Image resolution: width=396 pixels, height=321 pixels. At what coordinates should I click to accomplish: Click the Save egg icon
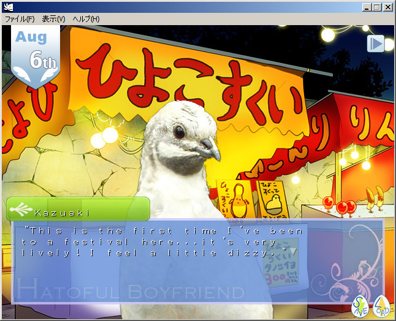(360, 306)
